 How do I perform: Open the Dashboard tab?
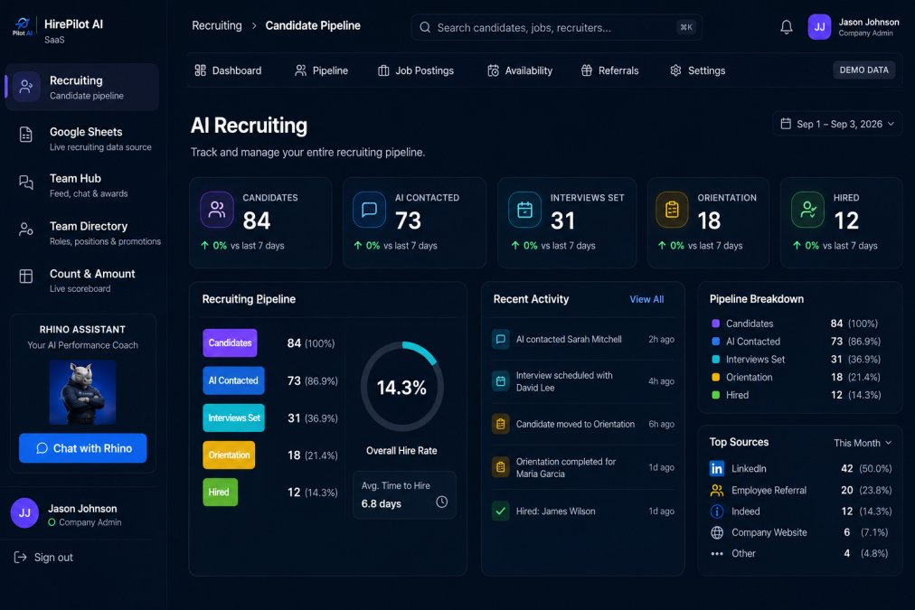point(228,70)
